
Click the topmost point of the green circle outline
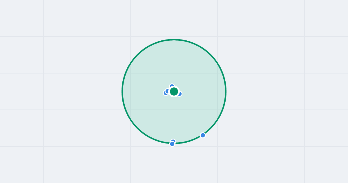point(174,40)
